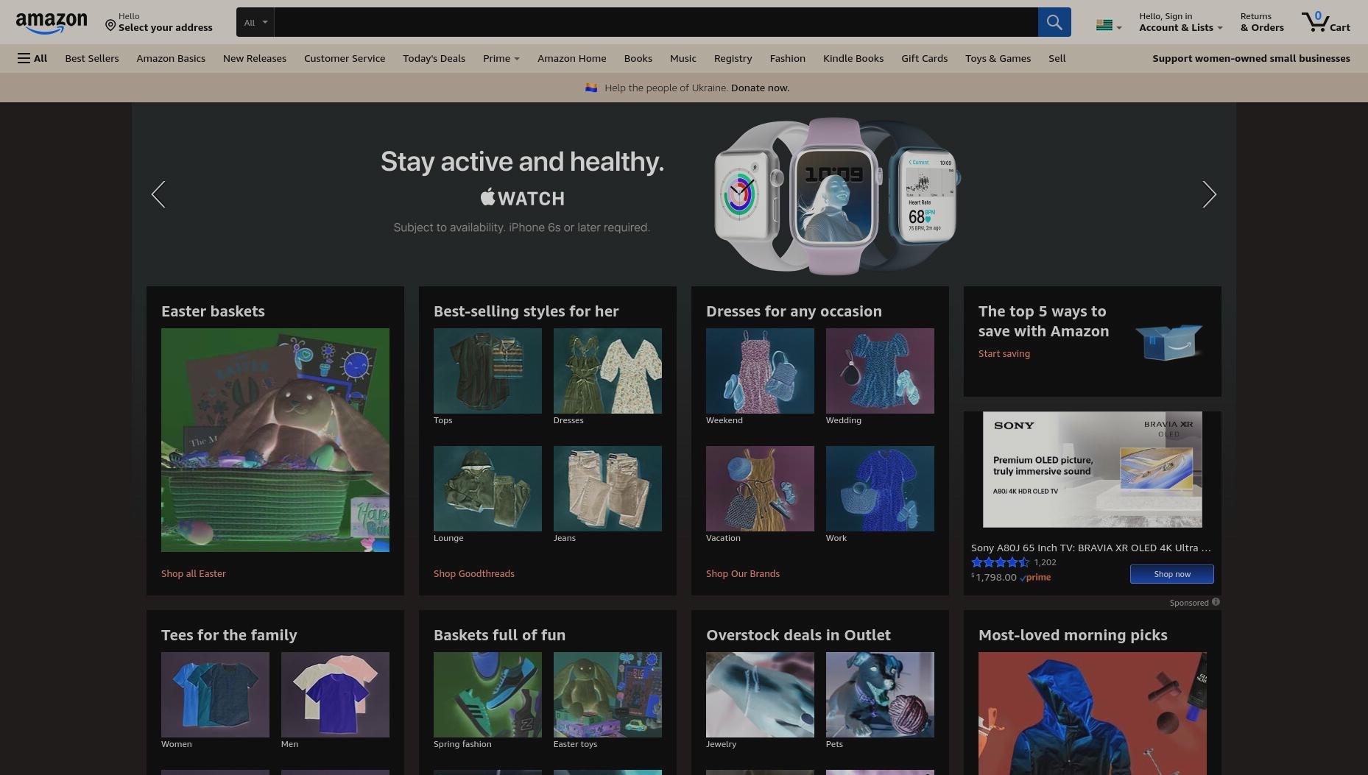Open the Pets outlet thumbnail
This screenshot has height=775, width=1368.
coord(880,695)
